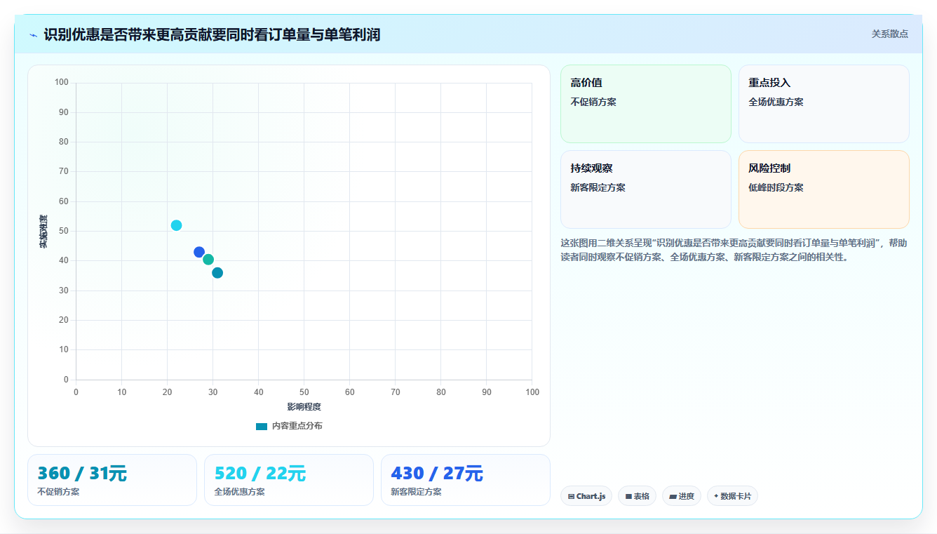The image size is (937, 534).
Task: Click the icon in the 进度 tag
Action: tap(673, 497)
